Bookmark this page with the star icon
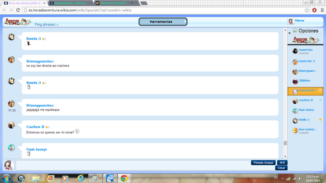 pyautogui.click(x=307, y=10)
